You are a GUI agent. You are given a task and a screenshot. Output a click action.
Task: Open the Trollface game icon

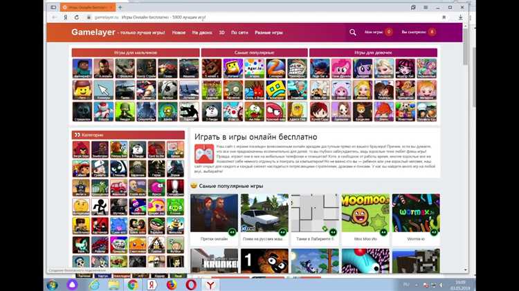tap(297, 68)
